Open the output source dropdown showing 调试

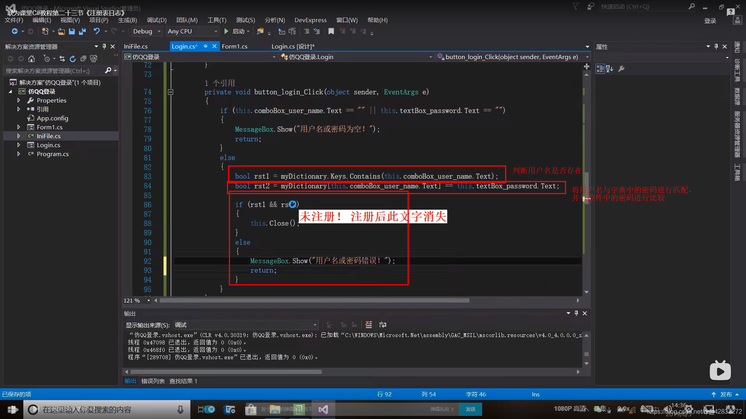(246, 325)
